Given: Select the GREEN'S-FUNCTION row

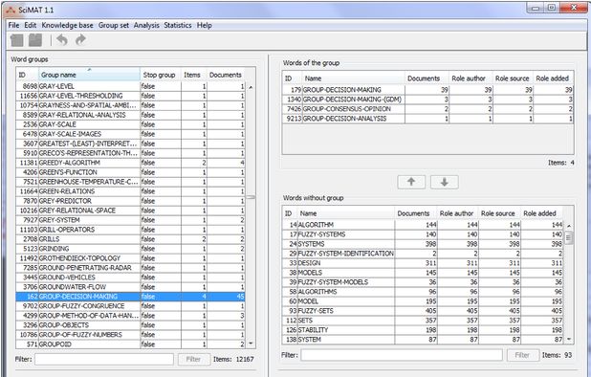Looking at the screenshot, I should pos(130,172).
